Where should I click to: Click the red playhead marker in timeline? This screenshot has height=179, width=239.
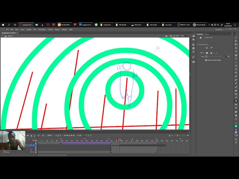coord(119,139)
